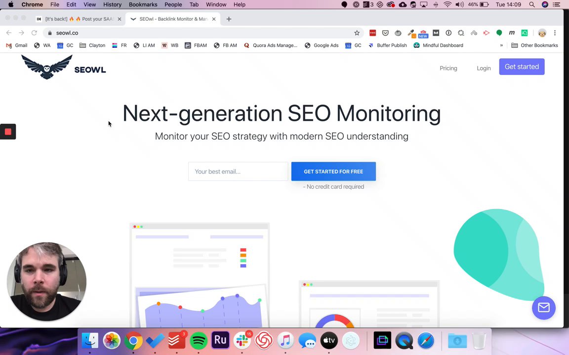Bookmark this page with the star icon
Image resolution: width=569 pixels, height=355 pixels.
[x=357, y=33]
